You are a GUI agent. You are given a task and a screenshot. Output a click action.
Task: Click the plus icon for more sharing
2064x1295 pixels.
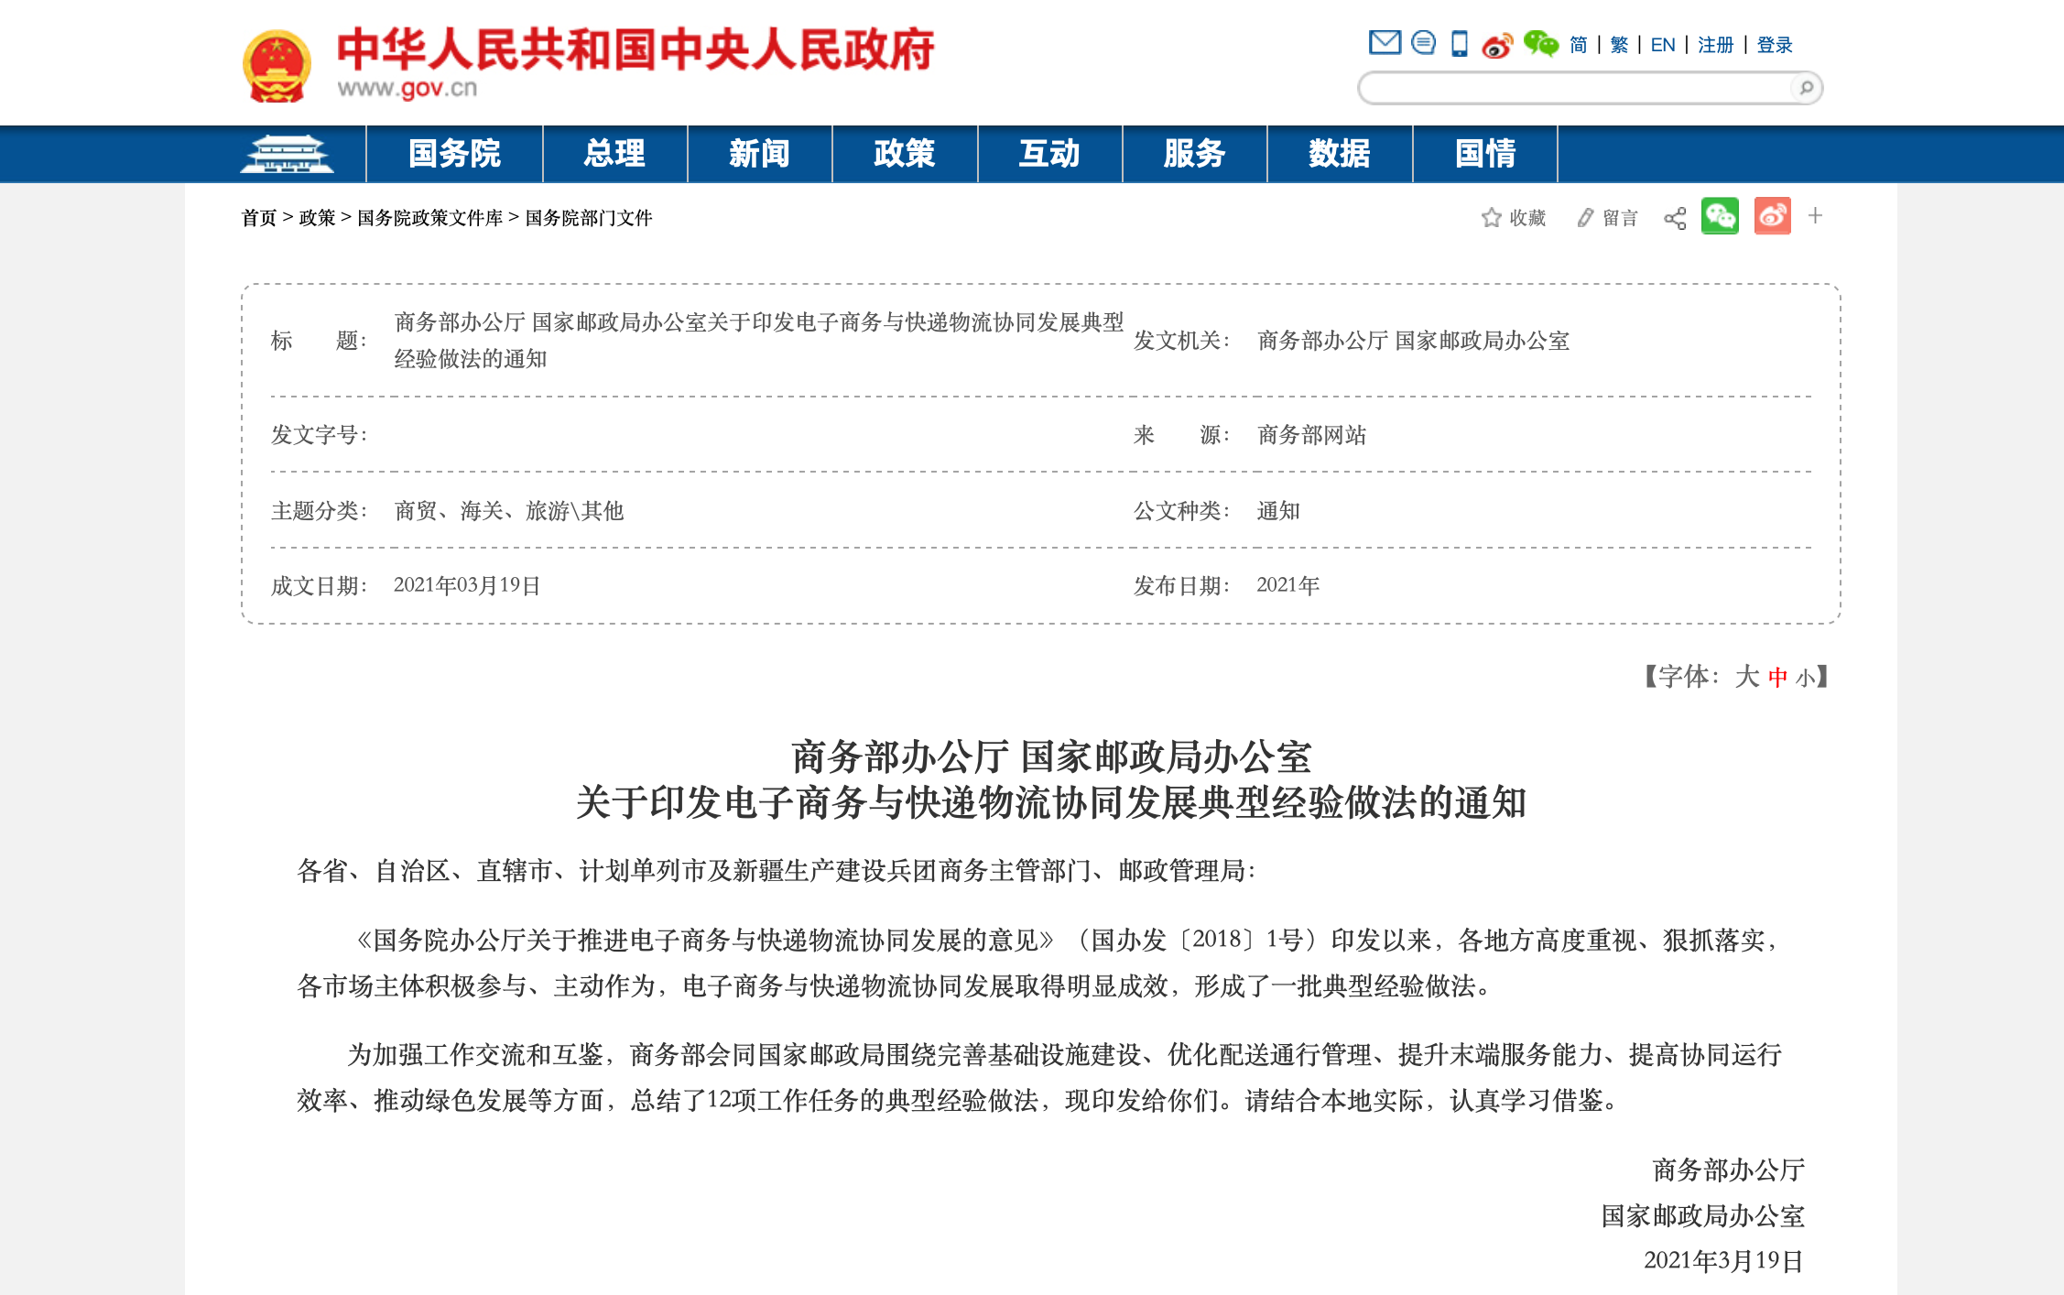pyautogui.click(x=1815, y=216)
